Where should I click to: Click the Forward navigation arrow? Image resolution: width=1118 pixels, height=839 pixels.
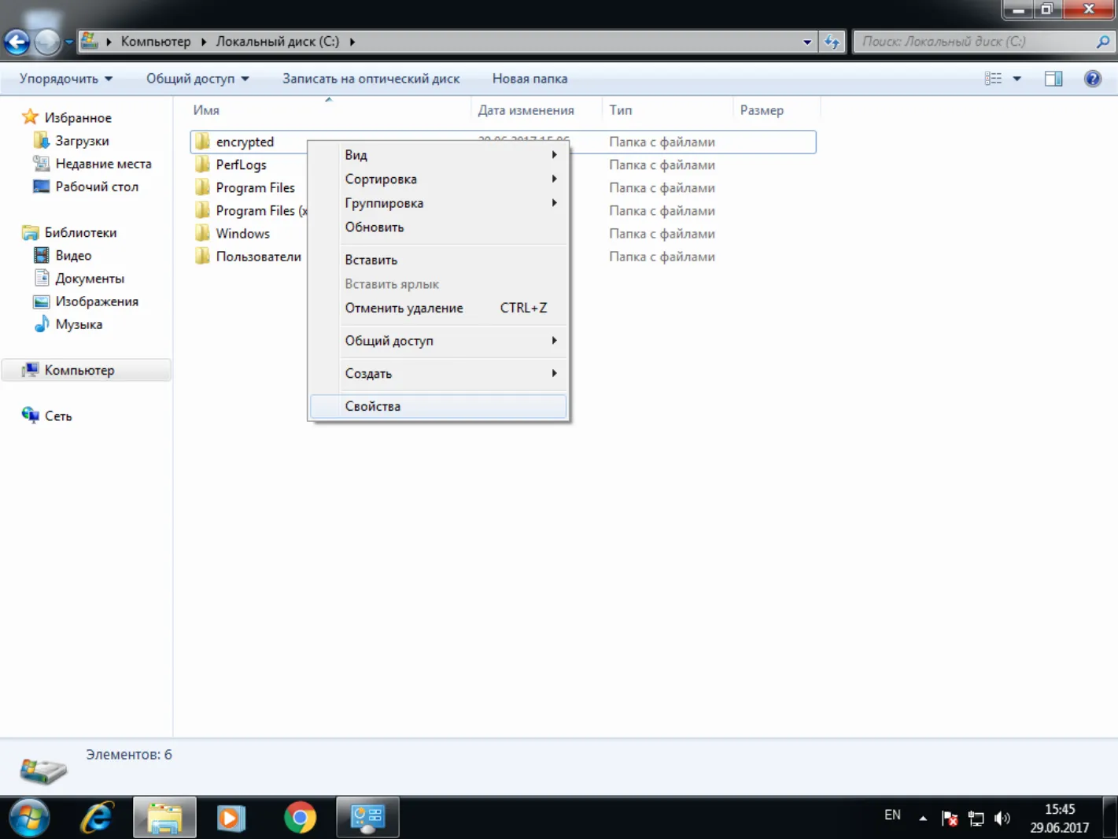pos(47,42)
